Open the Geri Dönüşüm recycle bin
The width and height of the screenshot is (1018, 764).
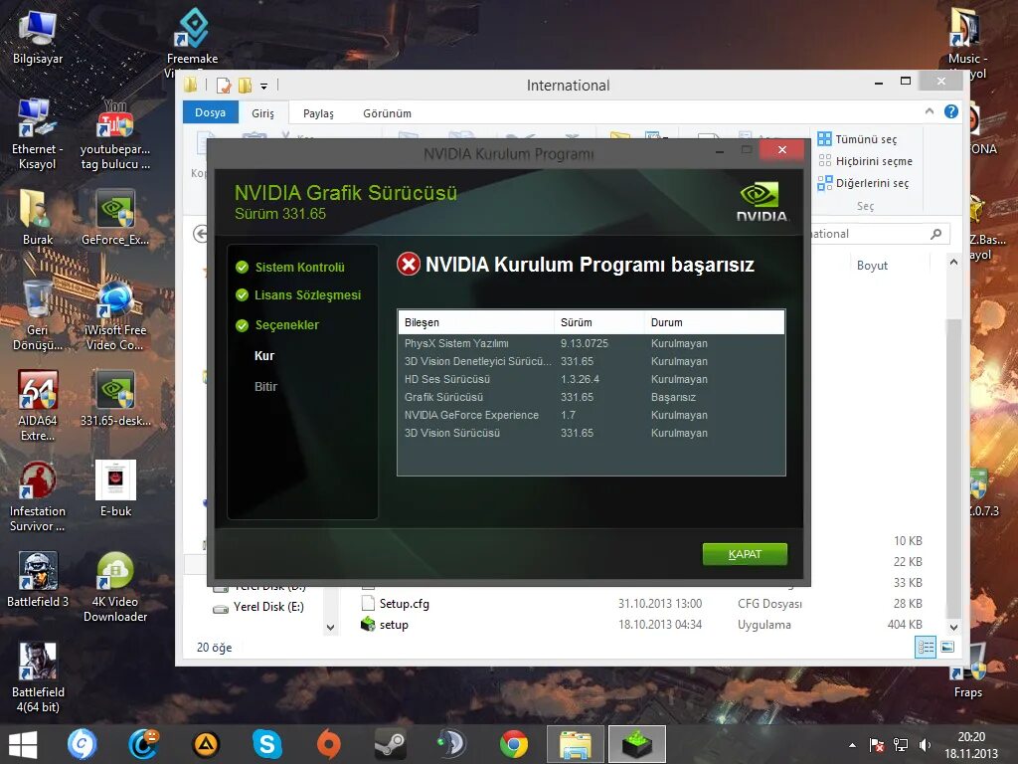(38, 315)
